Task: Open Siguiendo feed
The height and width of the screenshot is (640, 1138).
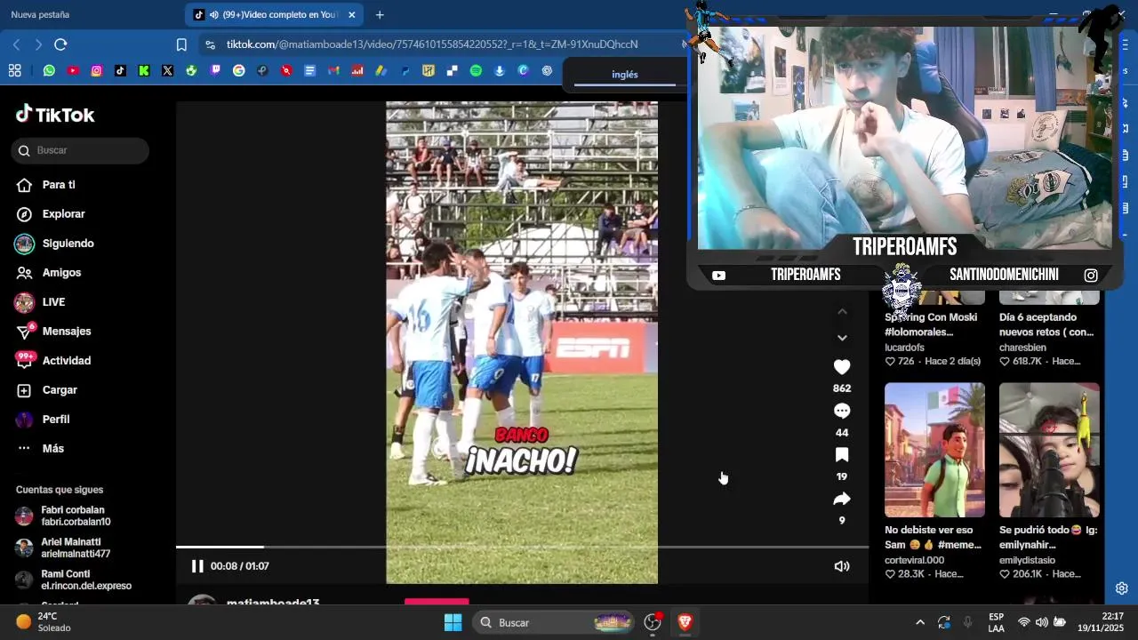Action: coord(68,244)
